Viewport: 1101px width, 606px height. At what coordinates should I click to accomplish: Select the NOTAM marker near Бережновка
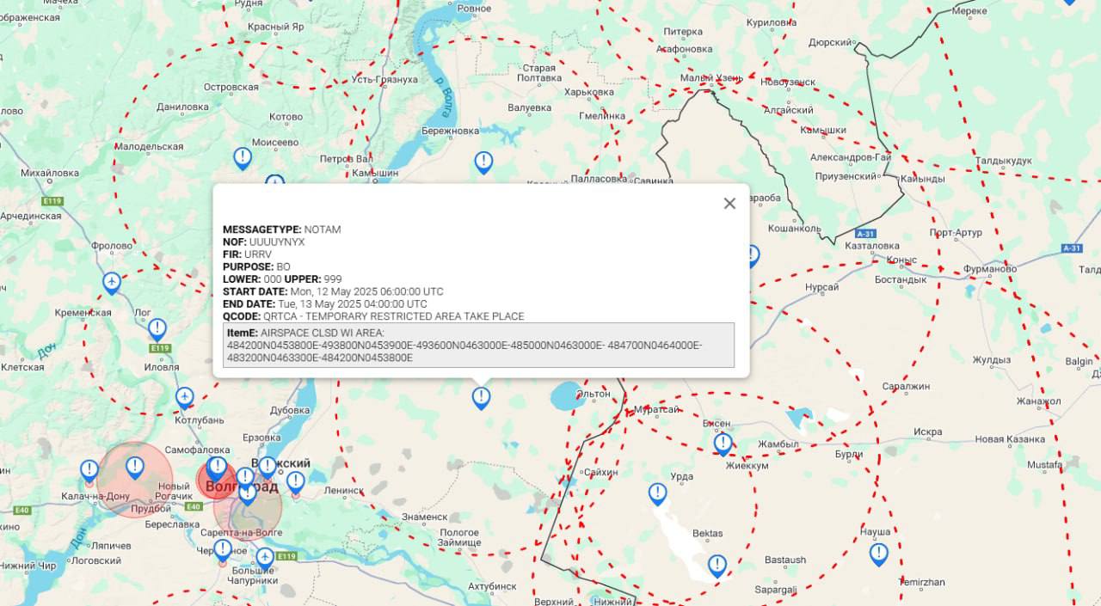(484, 162)
